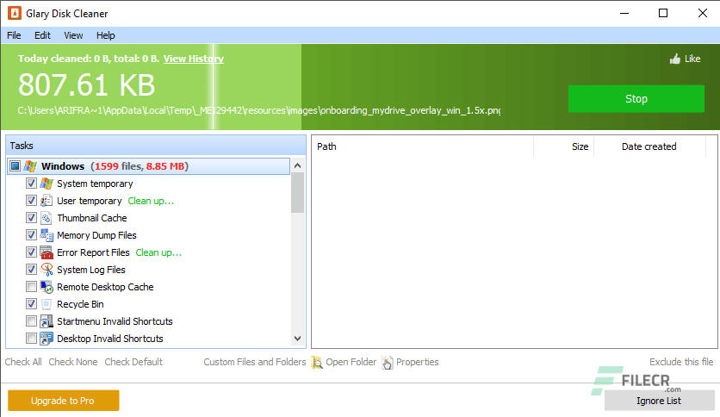The image size is (720, 417).
Task: Click the 807.61 KB size readout
Action: pyautogui.click(x=87, y=85)
